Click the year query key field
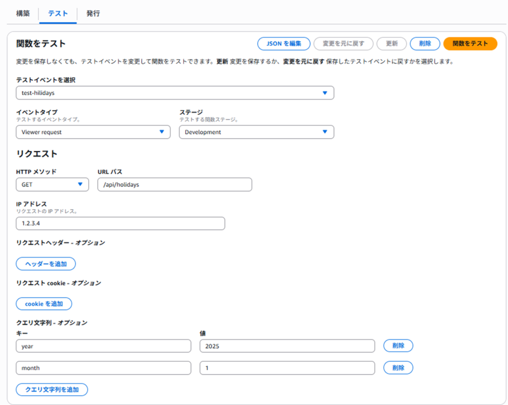Image resolution: width=508 pixels, height=405 pixels. coord(103,346)
